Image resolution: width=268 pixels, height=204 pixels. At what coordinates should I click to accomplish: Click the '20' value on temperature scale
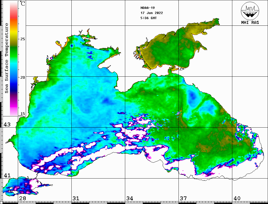pyautogui.click(x=22, y=77)
